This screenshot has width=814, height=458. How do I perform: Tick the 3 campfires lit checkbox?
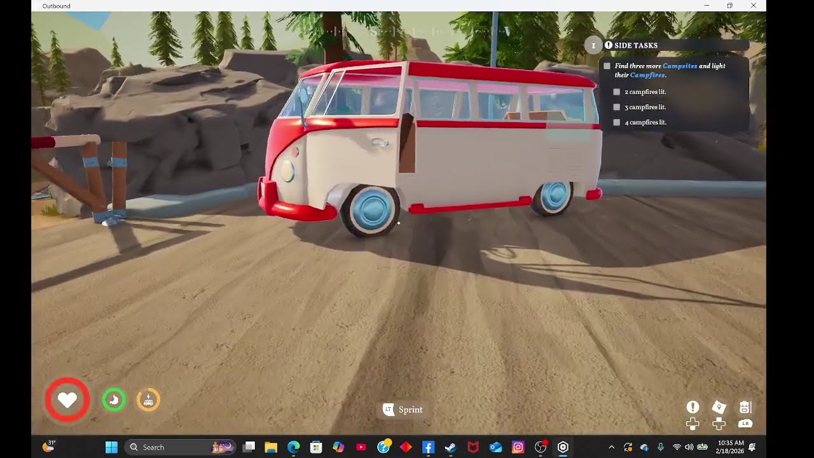616,108
